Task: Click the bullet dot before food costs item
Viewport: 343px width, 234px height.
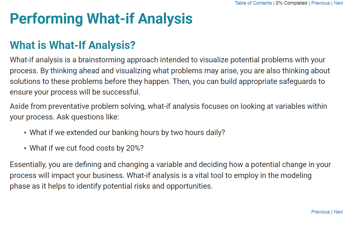Action: pos(25,148)
